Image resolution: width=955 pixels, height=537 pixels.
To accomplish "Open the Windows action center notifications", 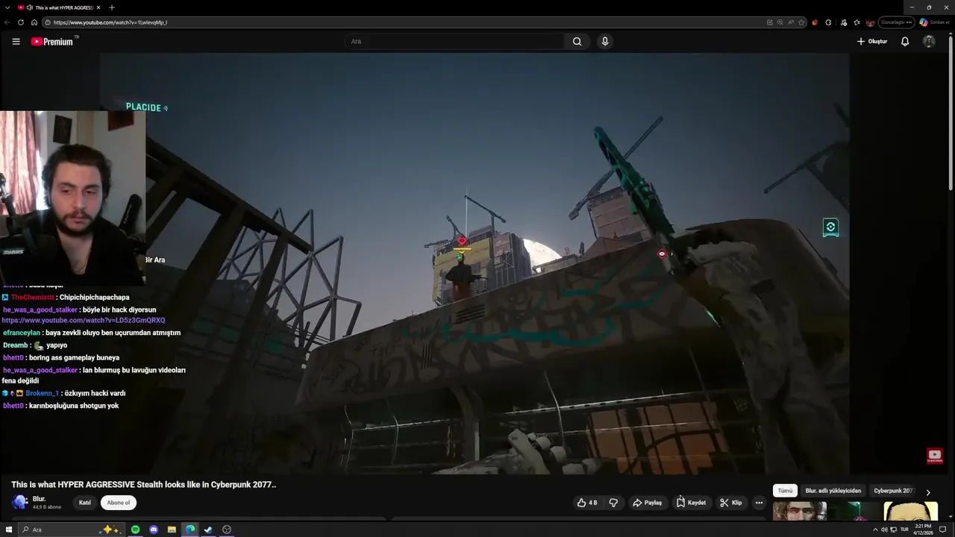I will (x=942, y=530).
